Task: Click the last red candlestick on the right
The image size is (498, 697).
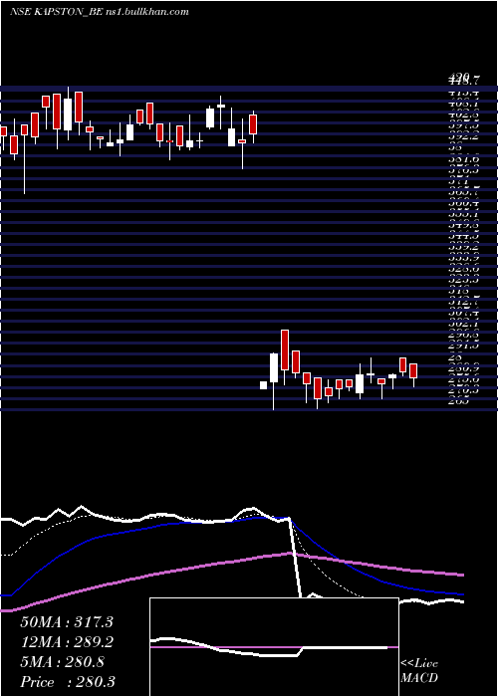Action: (x=413, y=370)
